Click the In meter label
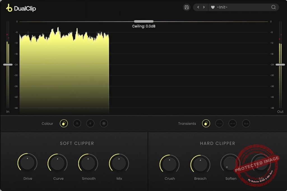This screenshot has height=191, width=287. coord(8,112)
